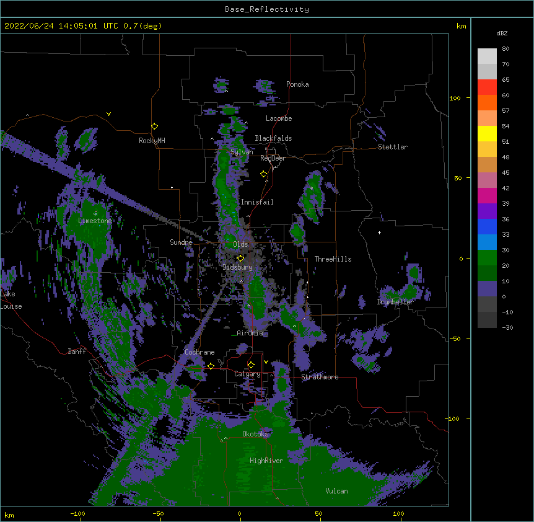Click the yellow diamond marker below RedDeer

click(x=263, y=174)
